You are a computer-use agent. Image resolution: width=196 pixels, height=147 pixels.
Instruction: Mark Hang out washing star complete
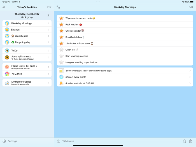pyautogui.click(x=61, y=62)
